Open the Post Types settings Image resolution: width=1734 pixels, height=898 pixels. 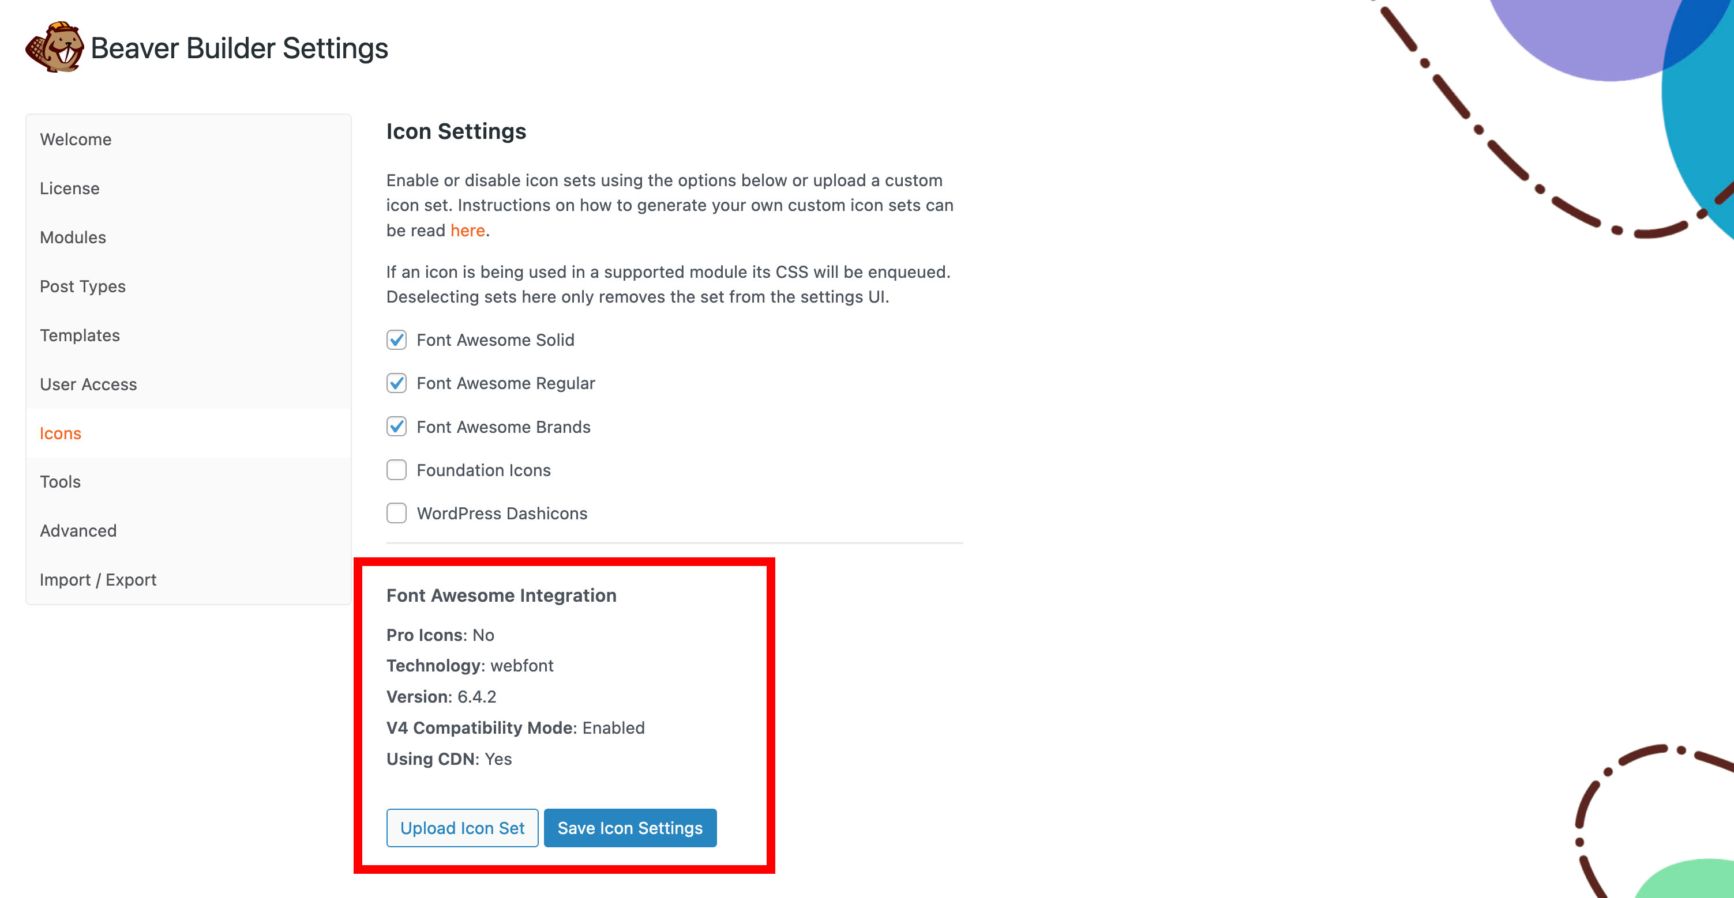[82, 286]
